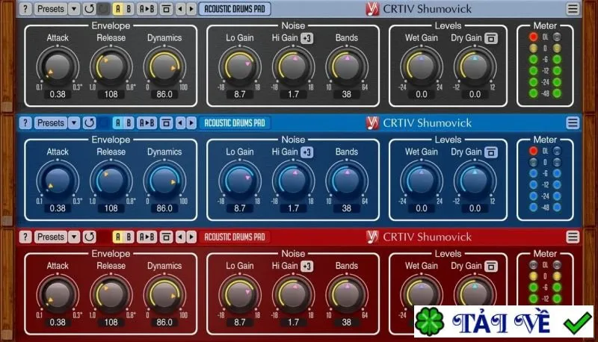Click Dry Gain icon button in blue plugin
This screenshot has height=342, width=598.
point(491,152)
